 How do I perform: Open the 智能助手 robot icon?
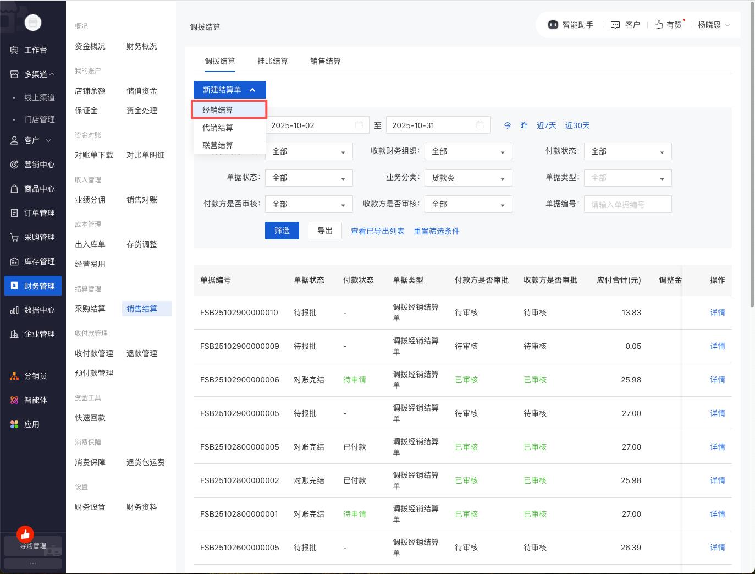click(x=553, y=25)
